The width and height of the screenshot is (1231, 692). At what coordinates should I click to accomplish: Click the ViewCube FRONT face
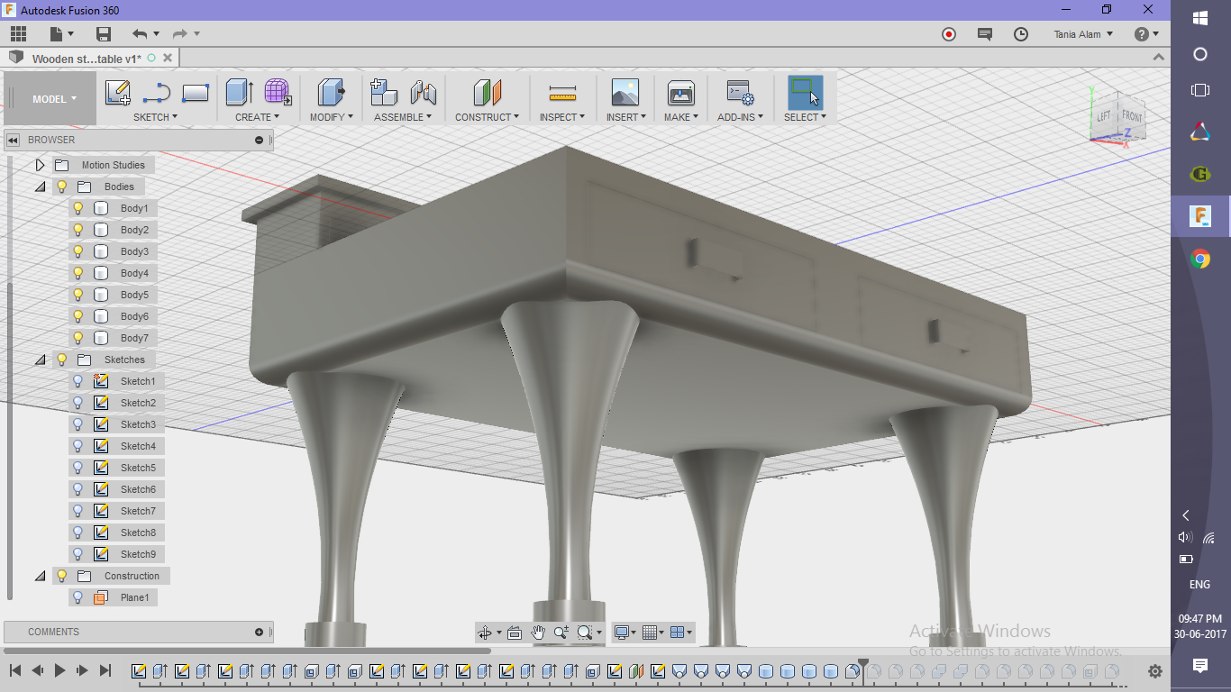[1131, 115]
